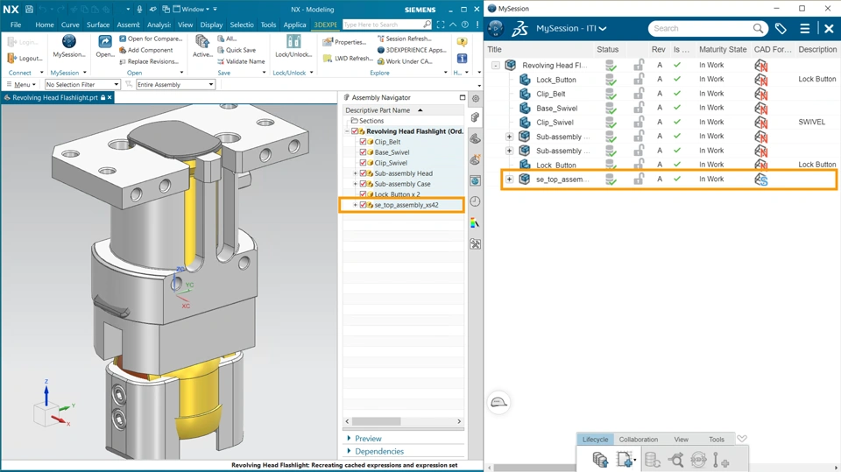
Task: Click the Logout icon in Connect group
Action: pyautogui.click(x=12, y=58)
